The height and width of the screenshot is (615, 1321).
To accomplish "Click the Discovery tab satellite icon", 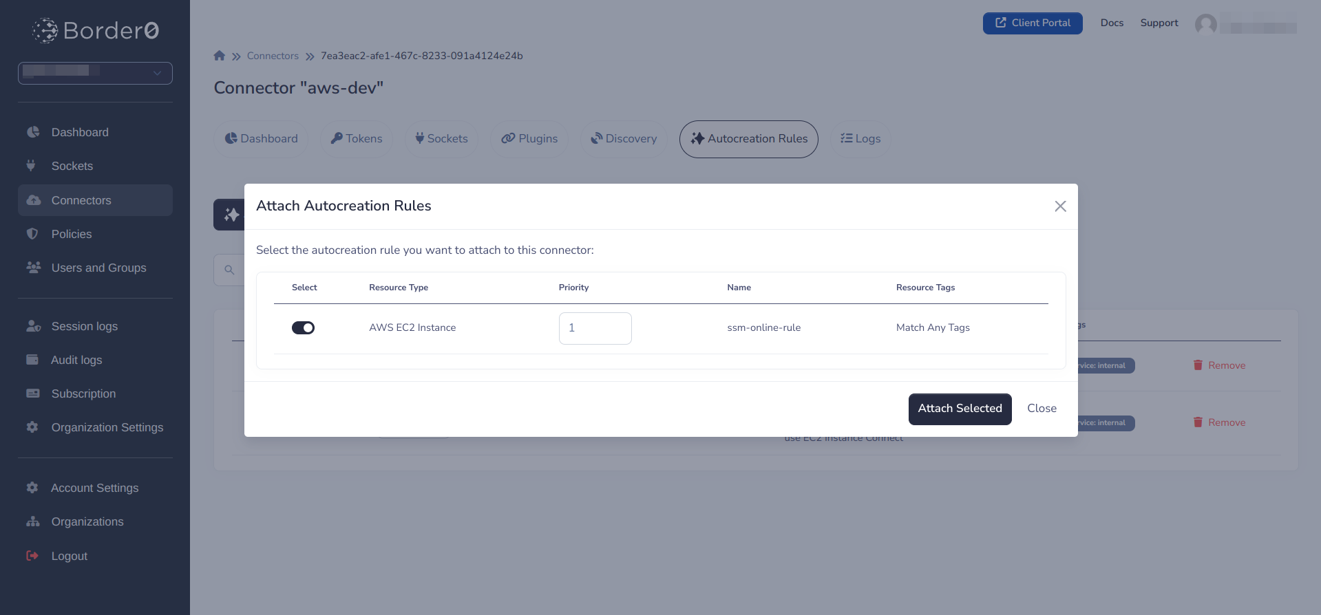I will click(597, 138).
